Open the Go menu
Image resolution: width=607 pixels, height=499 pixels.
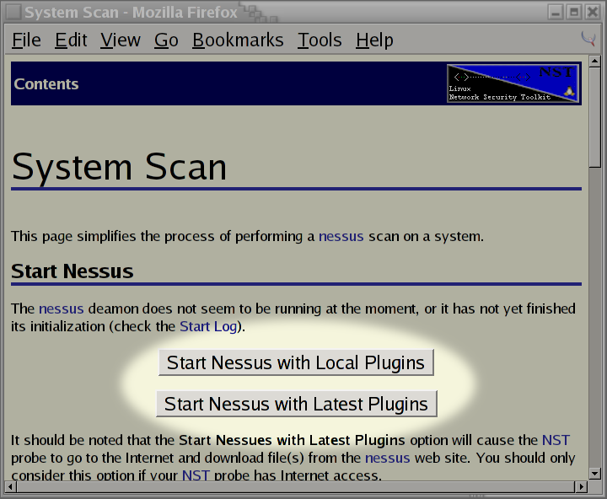(166, 40)
